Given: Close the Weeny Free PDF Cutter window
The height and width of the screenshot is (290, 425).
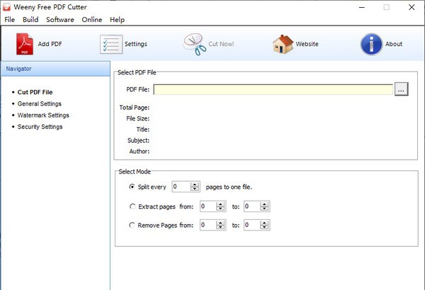Looking at the screenshot, I should coord(412,7).
